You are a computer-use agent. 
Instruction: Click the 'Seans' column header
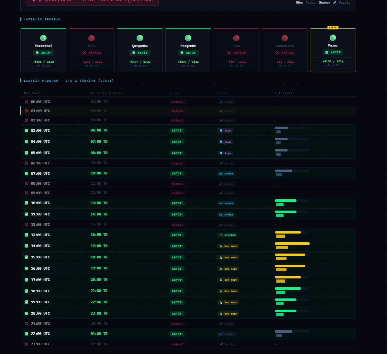222,93
